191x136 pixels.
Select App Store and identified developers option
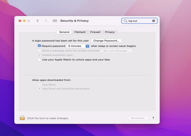pyautogui.click(x=40, y=89)
